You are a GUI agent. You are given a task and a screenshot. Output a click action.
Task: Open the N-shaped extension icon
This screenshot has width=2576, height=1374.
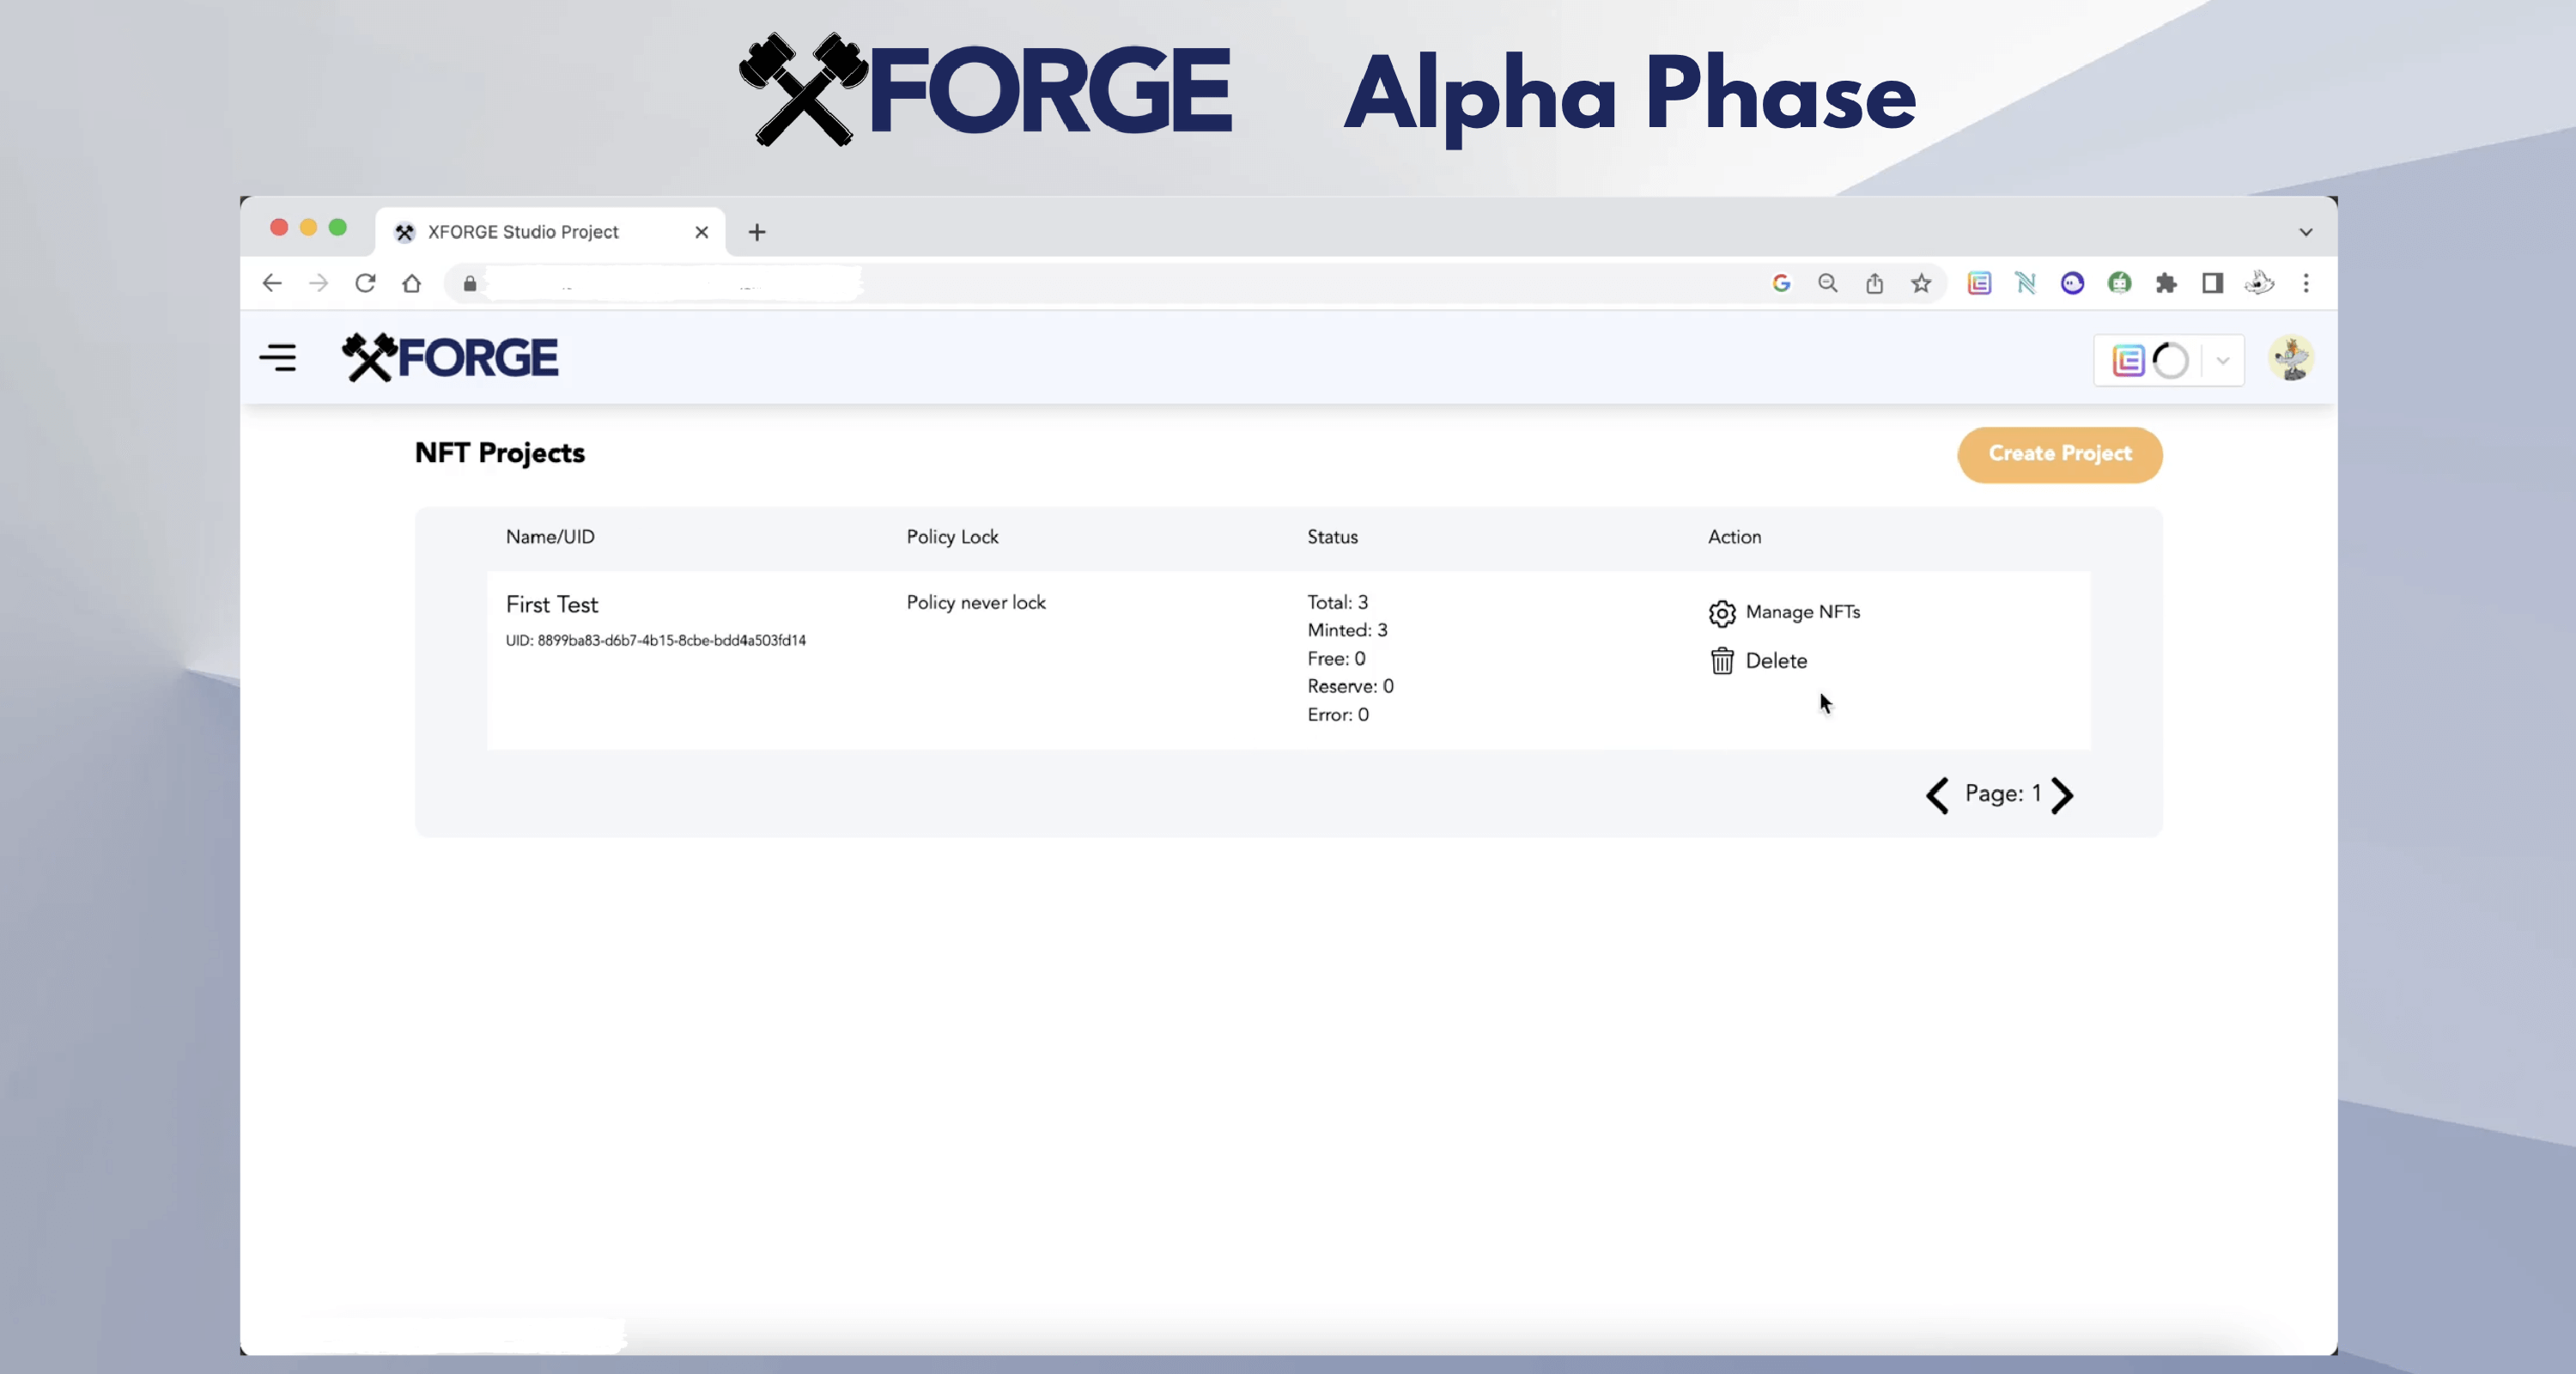(x=2026, y=284)
